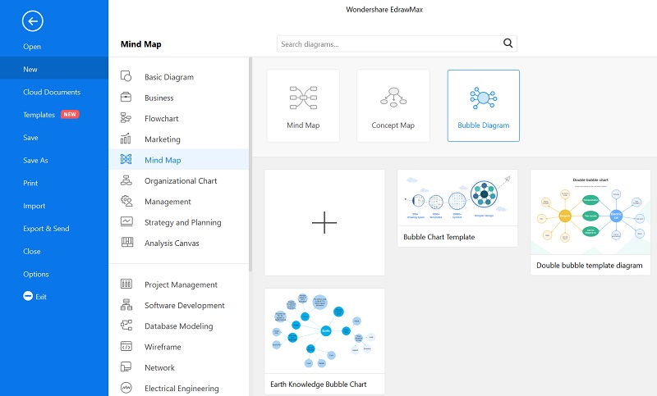This screenshot has height=396, width=657.
Task: Focus the Search diagrams input field
Action: pos(397,43)
